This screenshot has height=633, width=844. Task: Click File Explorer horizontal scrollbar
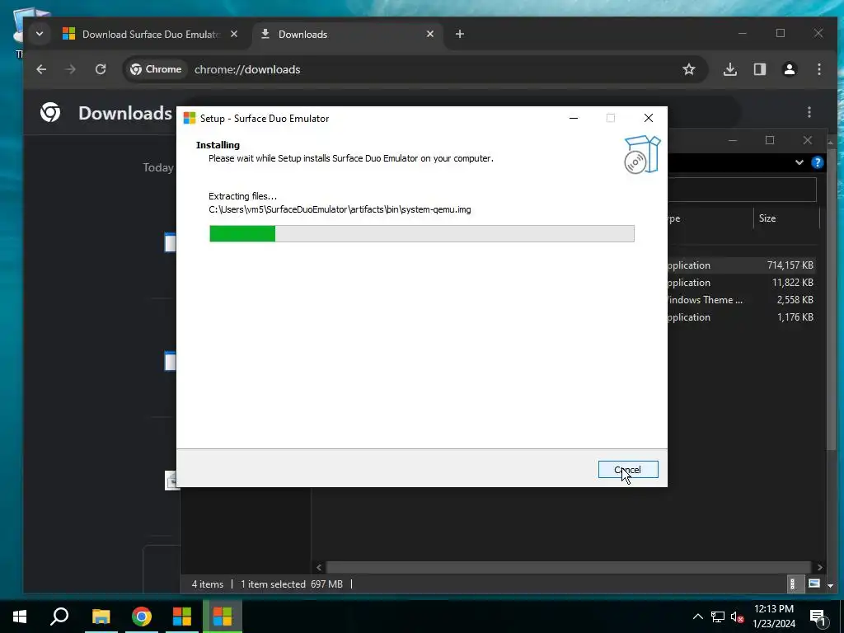pyautogui.click(x=569, y=567)
